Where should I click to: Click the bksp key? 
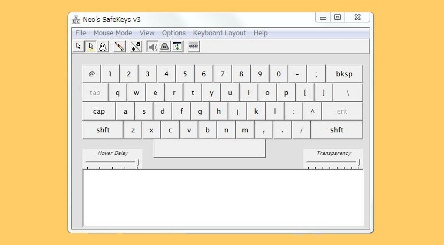pyautogui.click(x=344, y=74)
